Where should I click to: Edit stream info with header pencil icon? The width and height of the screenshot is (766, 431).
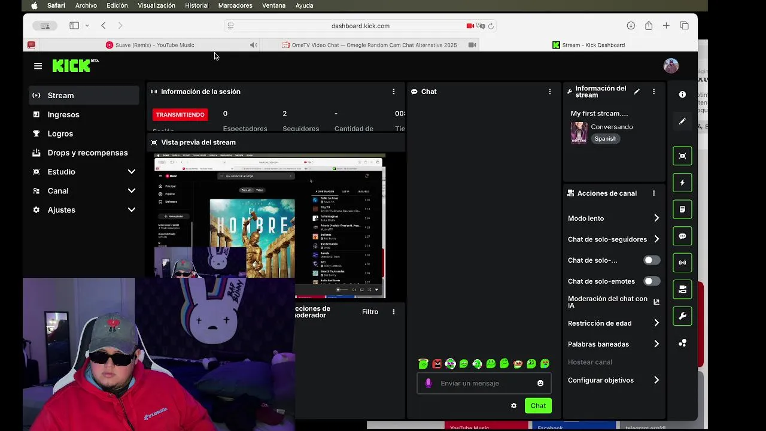point(637,92)
